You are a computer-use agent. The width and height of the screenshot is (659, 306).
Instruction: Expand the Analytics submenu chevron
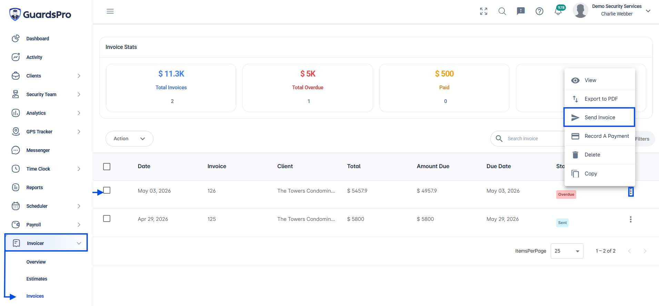click(79, 113)
